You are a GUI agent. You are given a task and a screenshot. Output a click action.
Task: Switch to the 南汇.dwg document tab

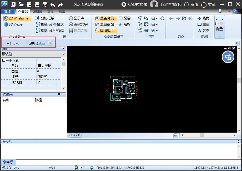(x=13, y=43)
